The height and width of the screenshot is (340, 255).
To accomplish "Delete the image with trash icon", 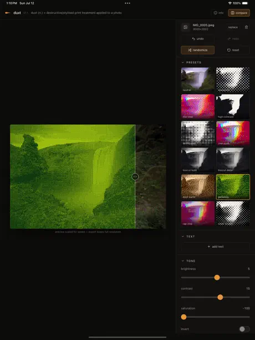I will (x=246, y=27).
